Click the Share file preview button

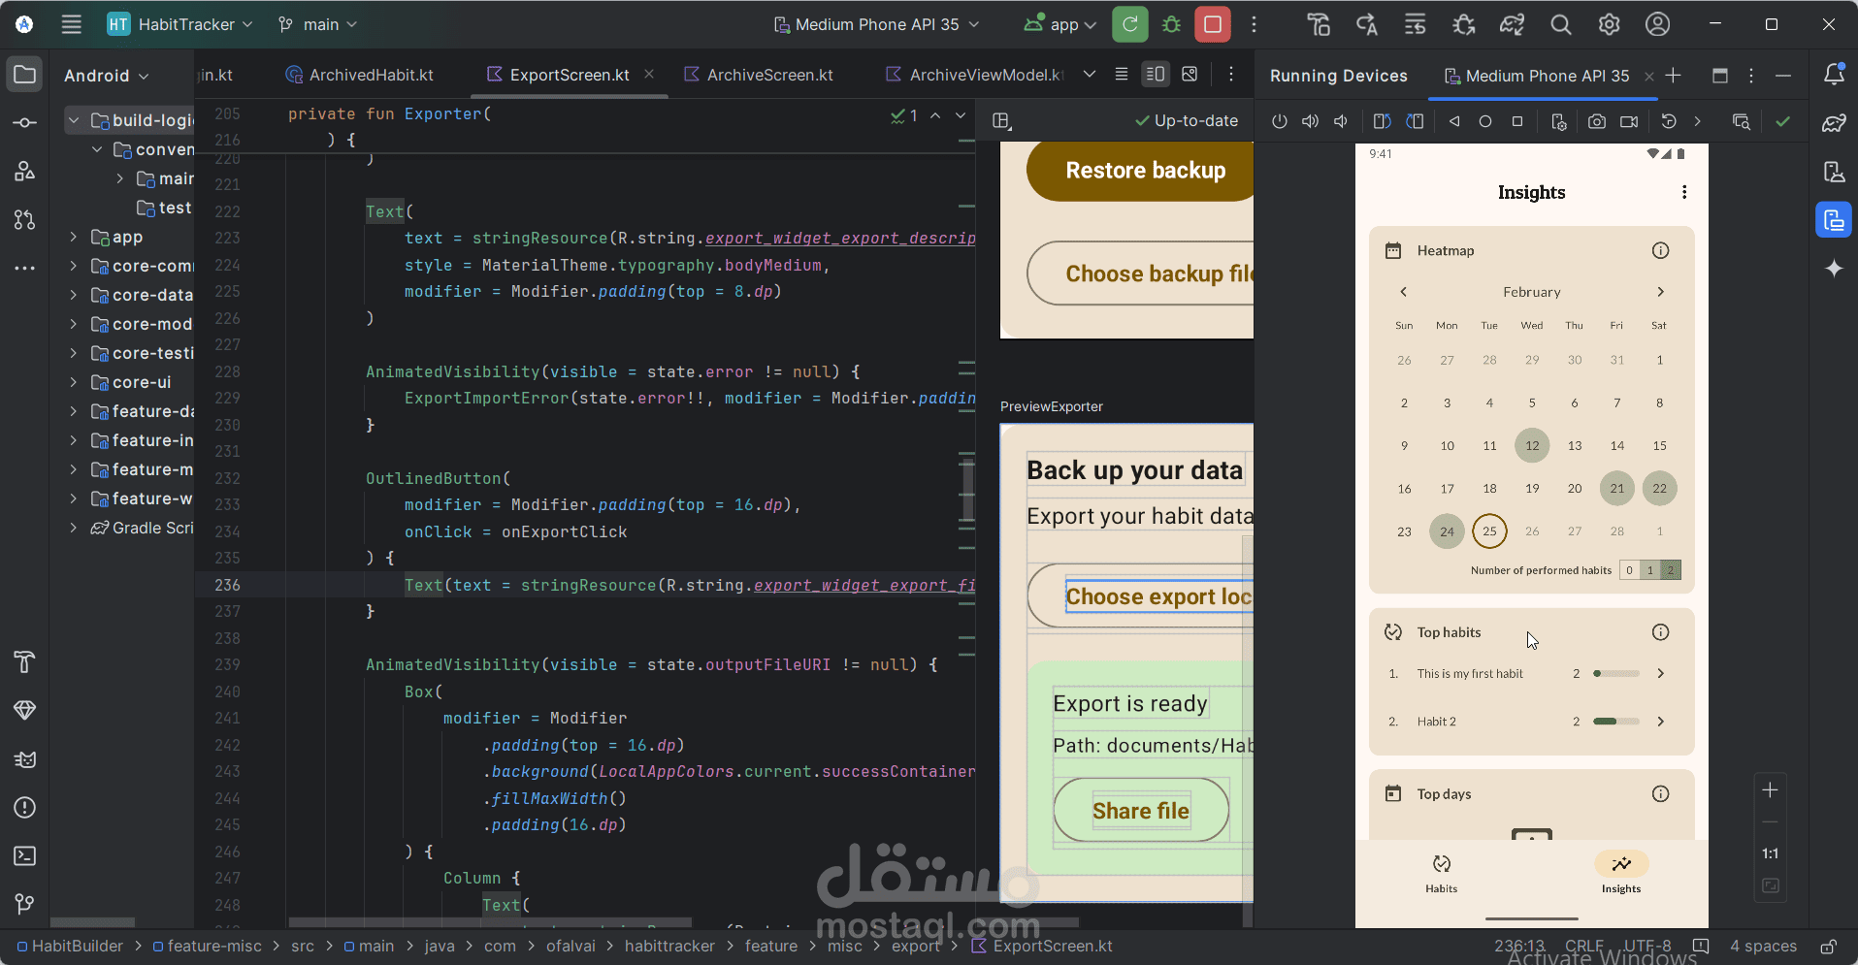pyautogui.click(x=1141, y=811)
